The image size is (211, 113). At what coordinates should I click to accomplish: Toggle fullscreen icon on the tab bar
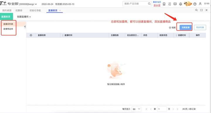(x=201, y=10)
